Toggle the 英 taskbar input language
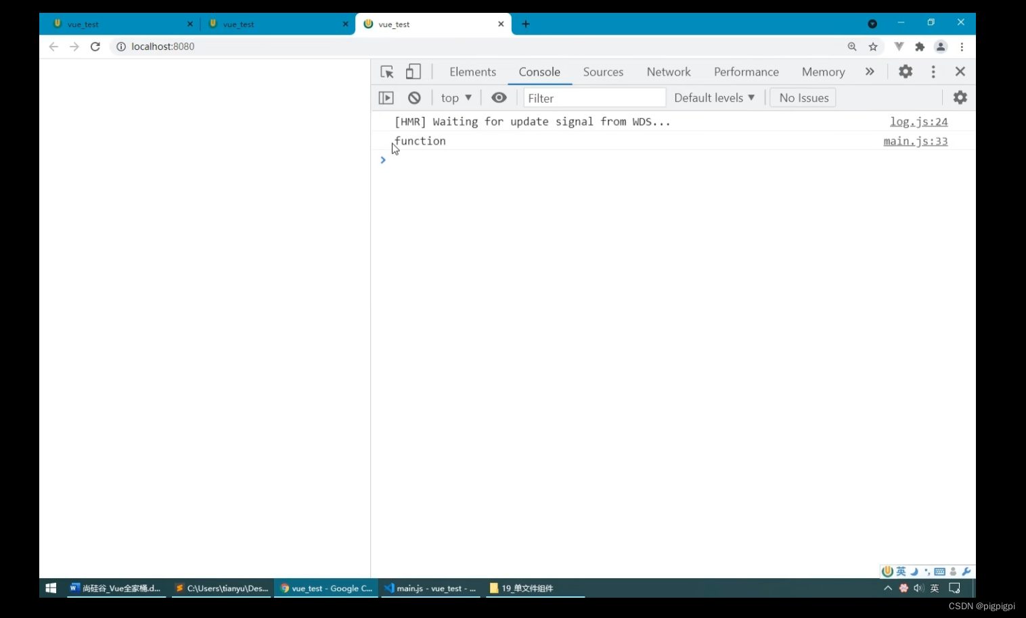 935,588
